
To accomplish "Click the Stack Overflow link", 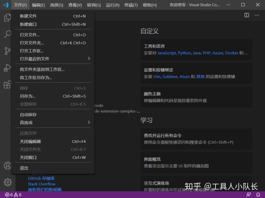I will tap(42, 184).
